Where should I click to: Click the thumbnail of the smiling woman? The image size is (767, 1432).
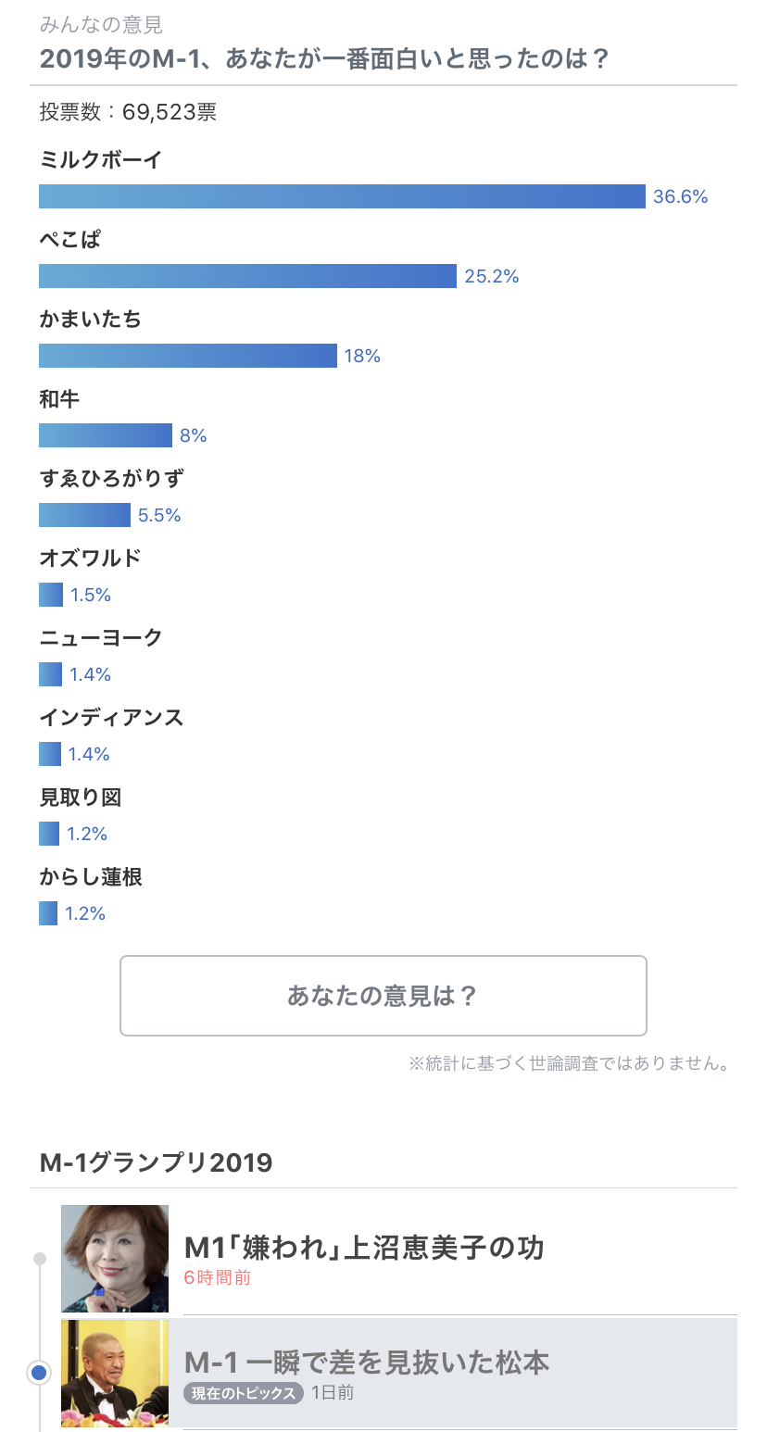coord(115,1259)
